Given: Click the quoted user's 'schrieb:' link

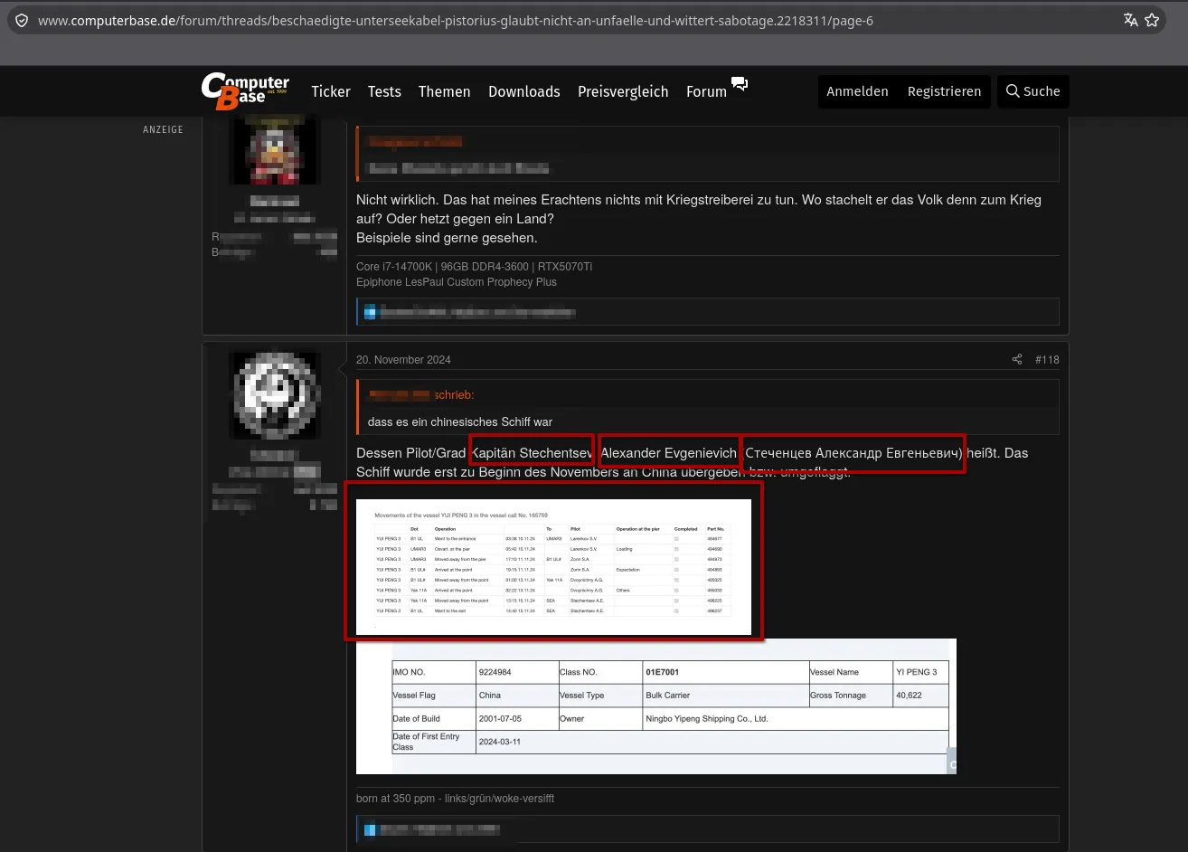Looking at the screenshot, I should (454, 394).
